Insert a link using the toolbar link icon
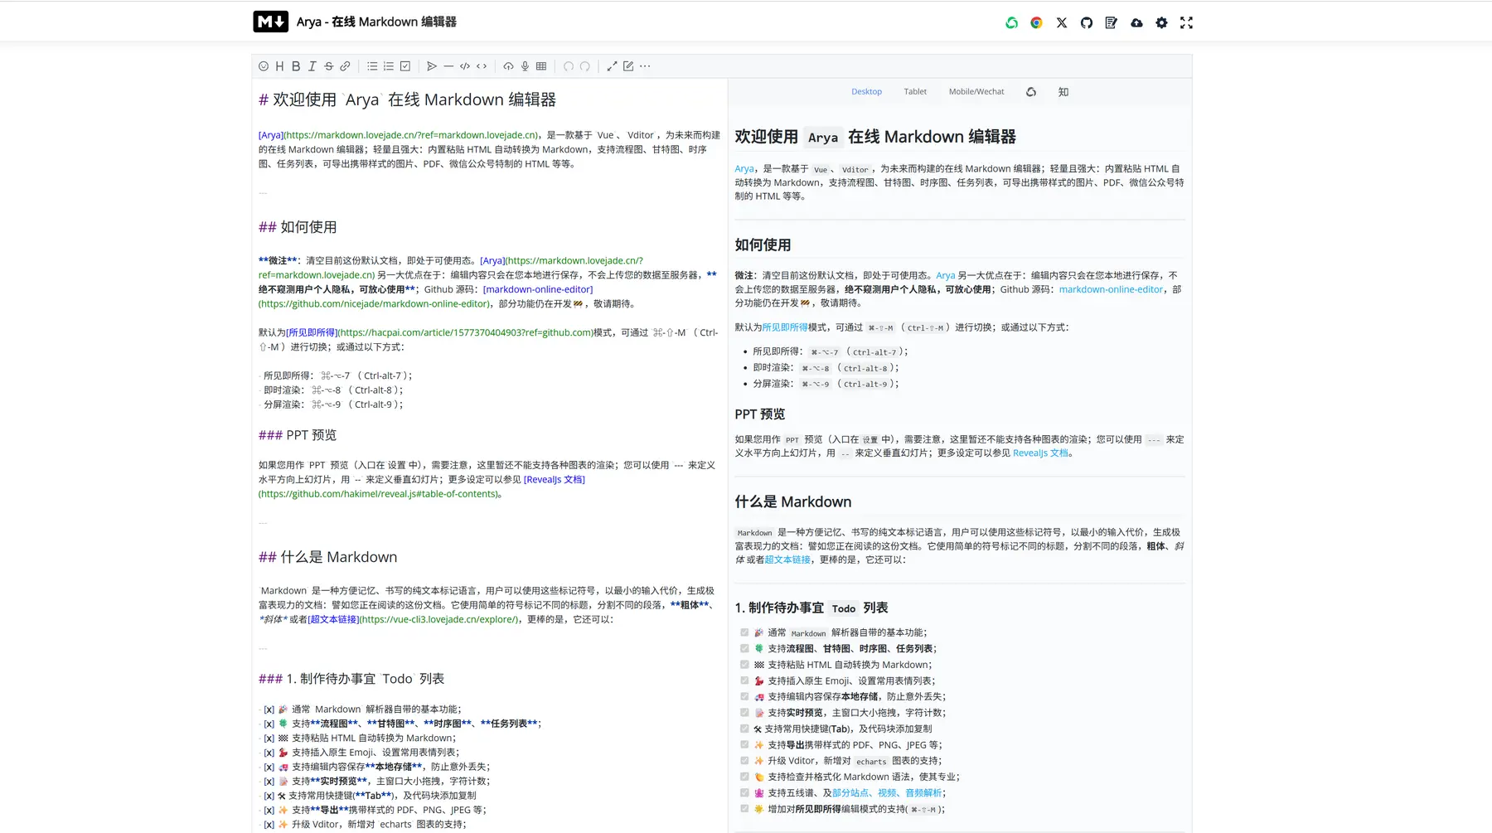 pyautogui.click(x=346, y=66)
